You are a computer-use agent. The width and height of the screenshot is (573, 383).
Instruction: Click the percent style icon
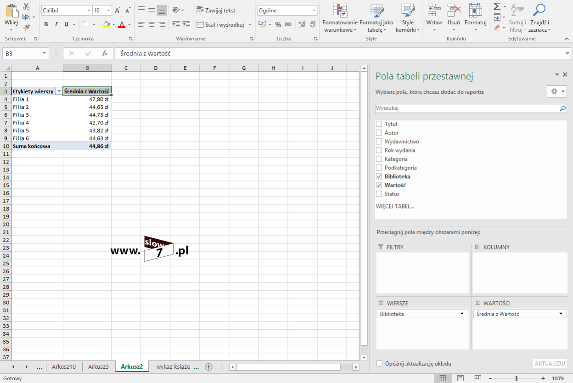278,24
